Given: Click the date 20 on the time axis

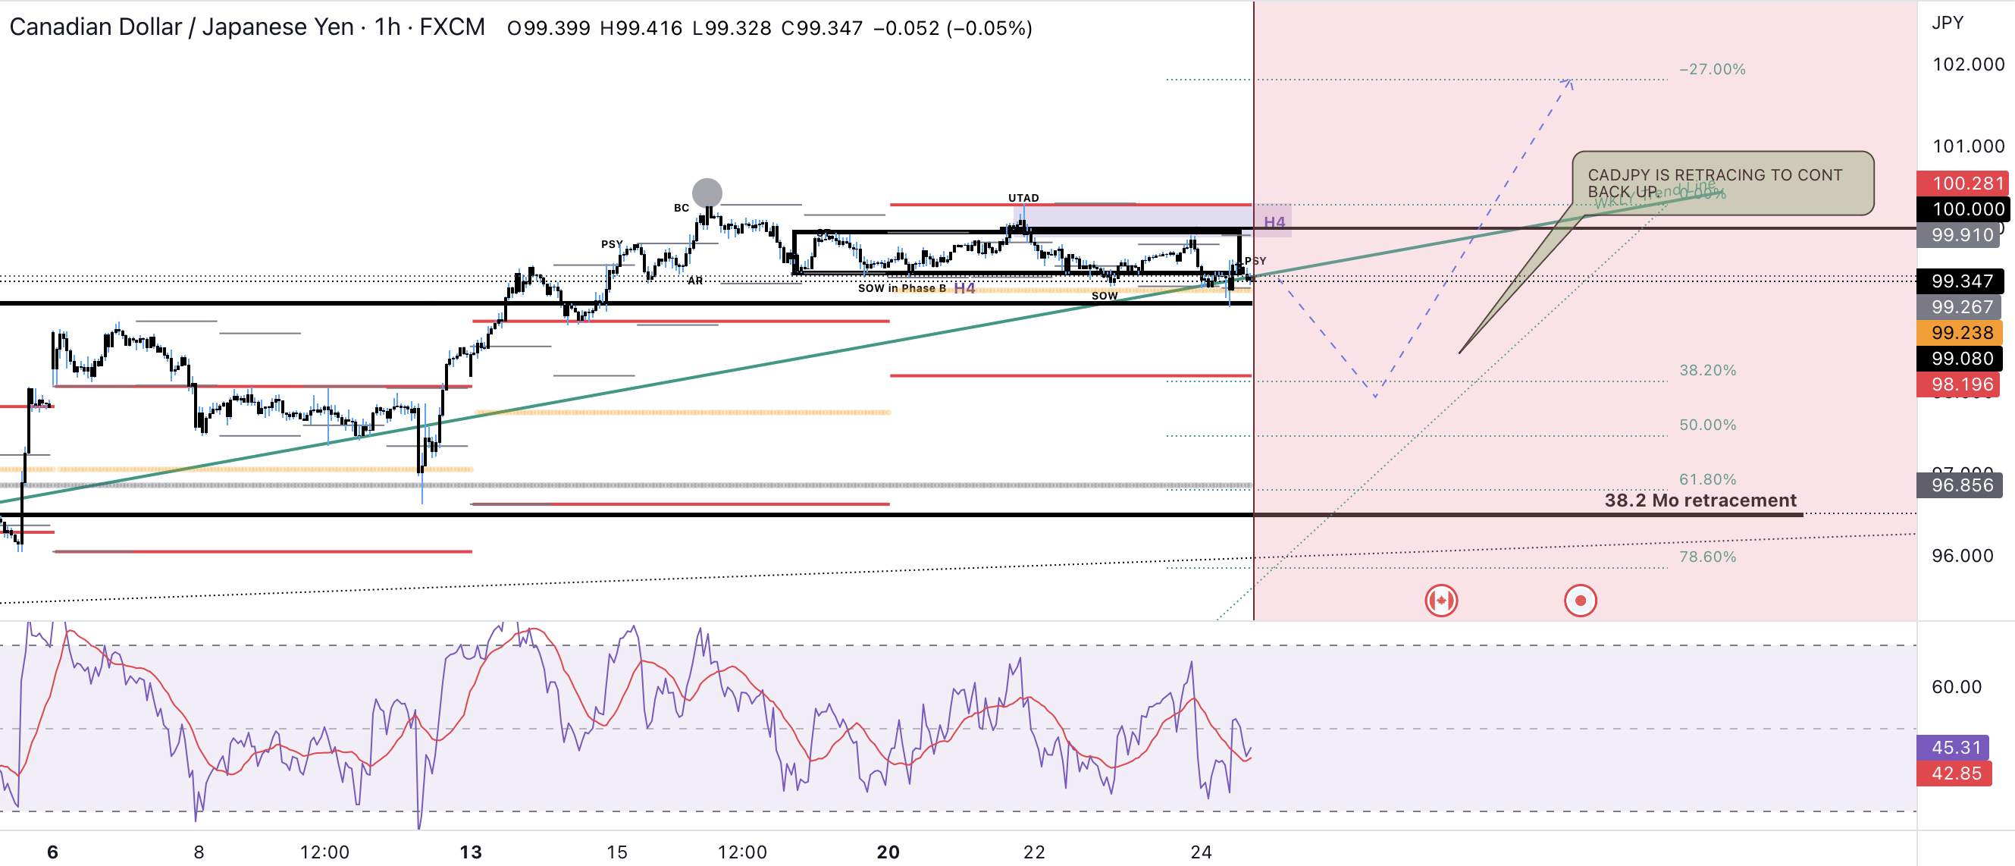Looking at the screenshot, I should click(x=888, y=852).
